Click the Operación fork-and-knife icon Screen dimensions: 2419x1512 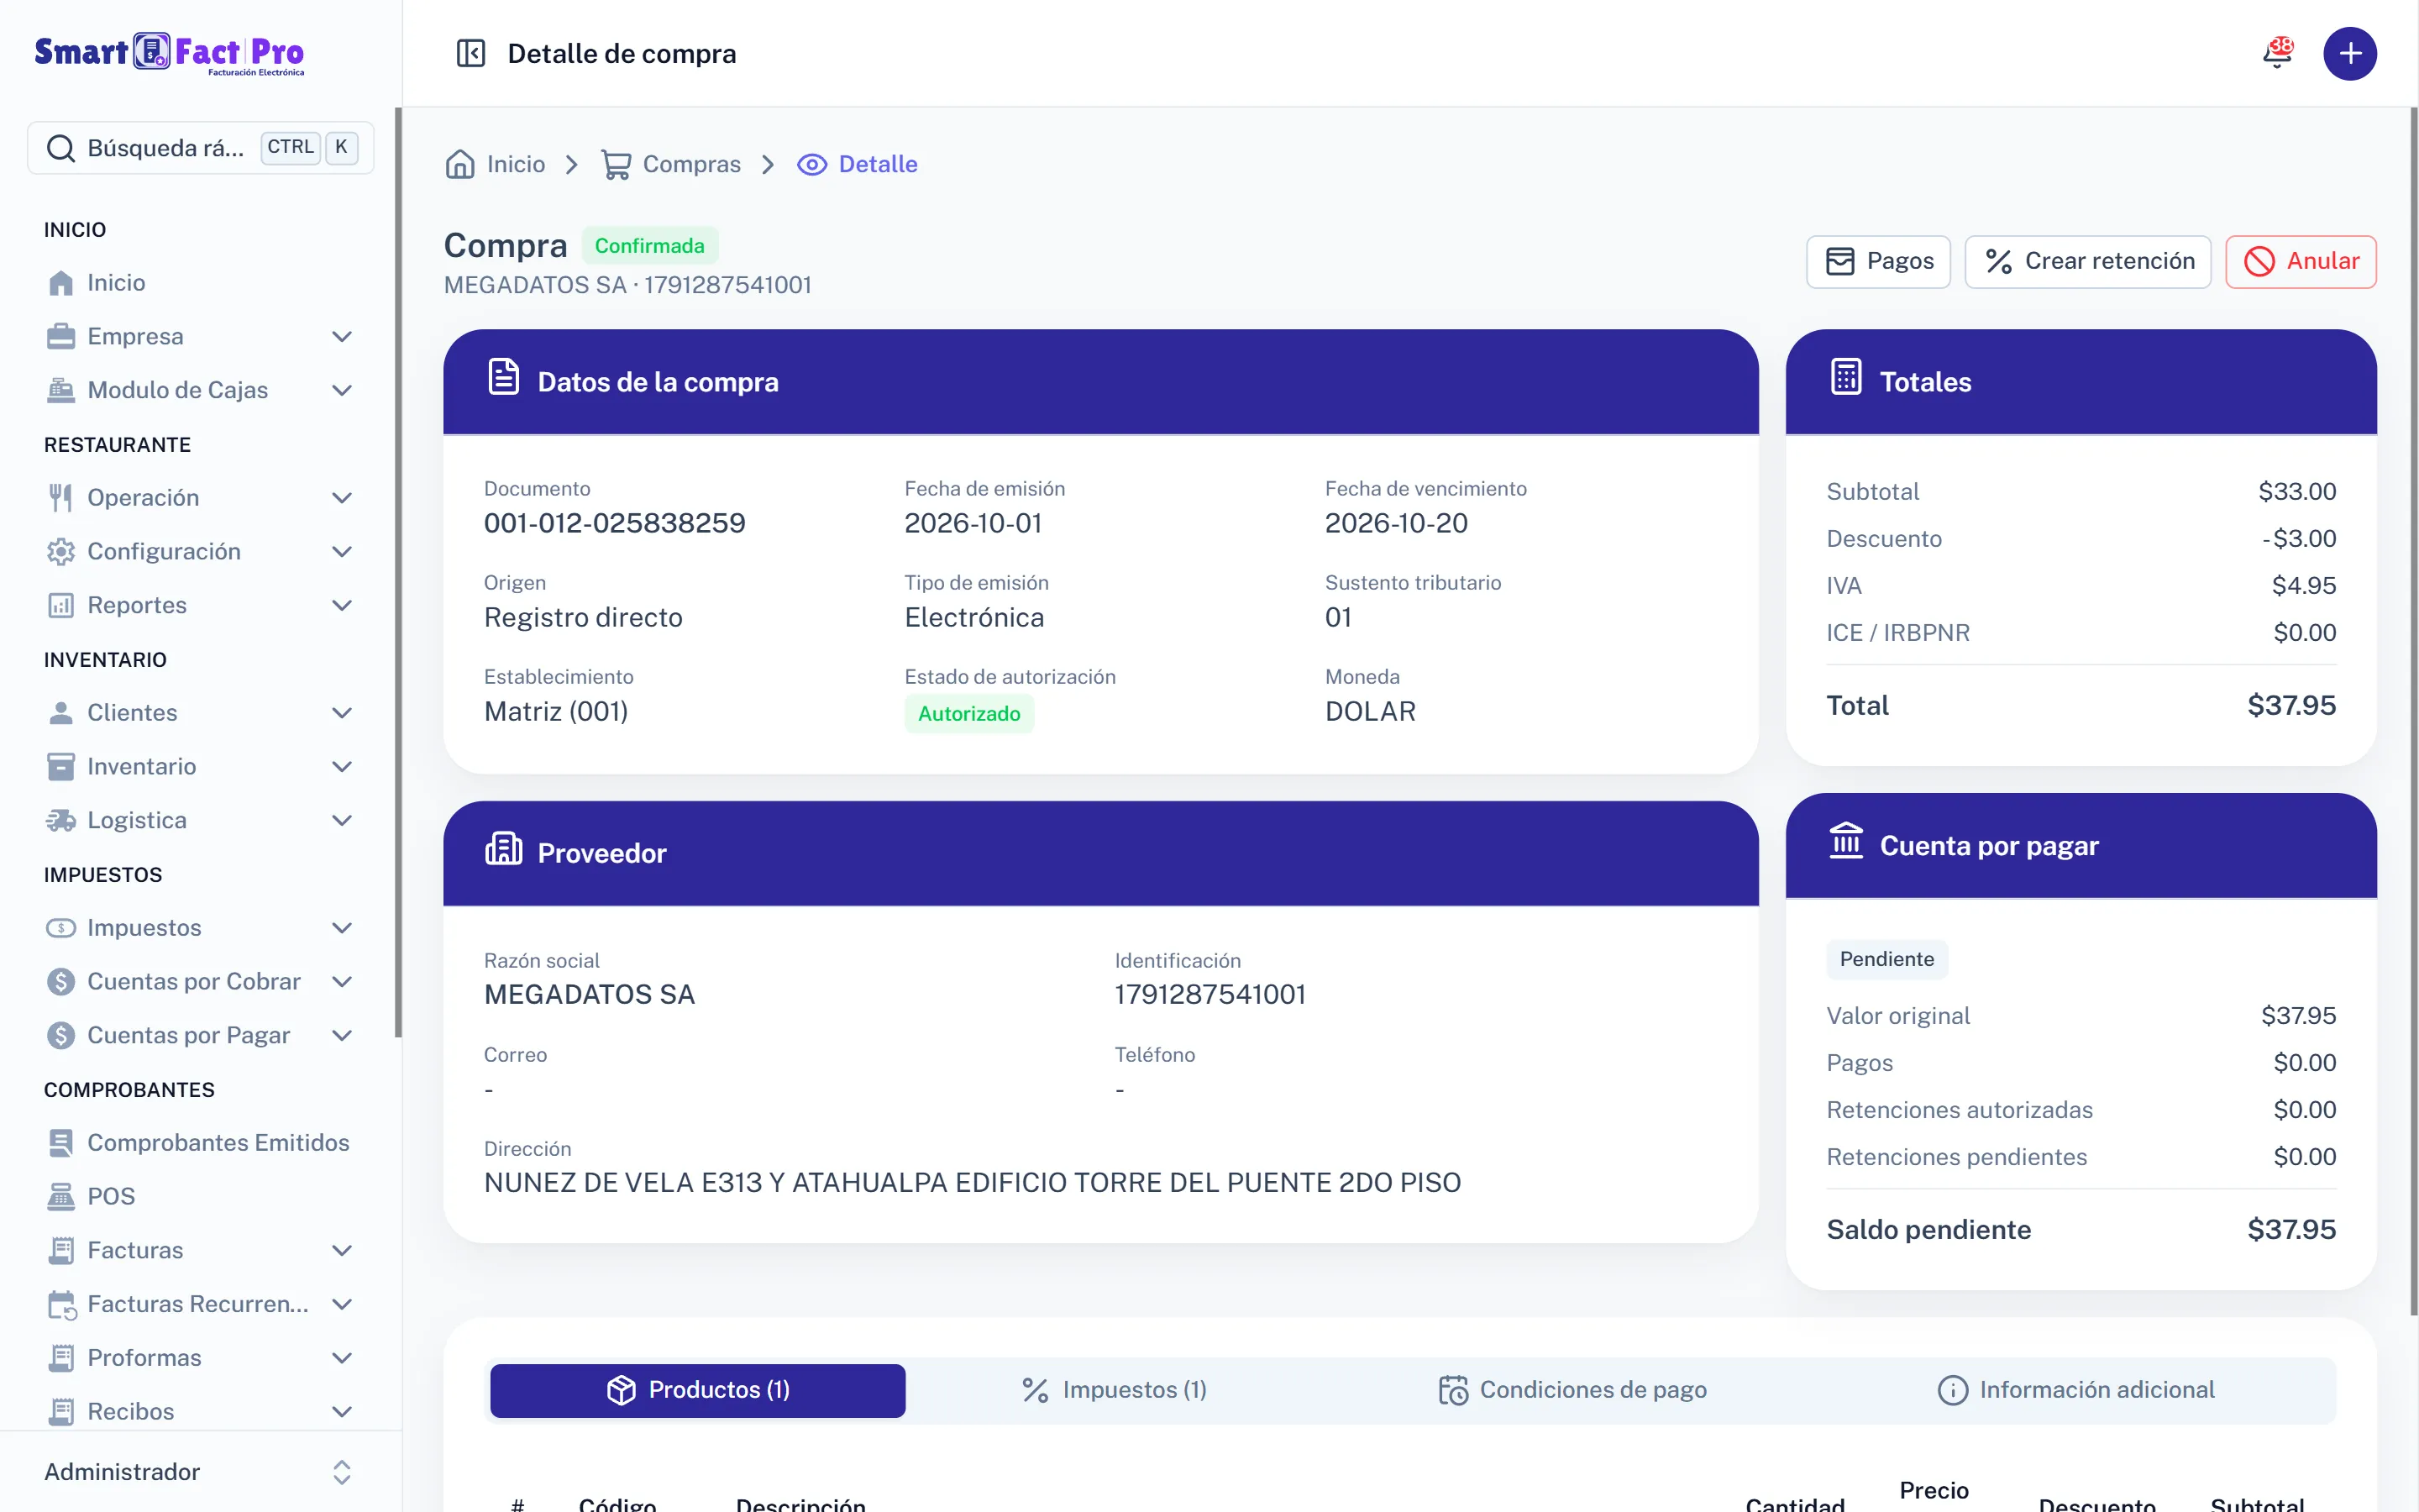pos(61,497)
